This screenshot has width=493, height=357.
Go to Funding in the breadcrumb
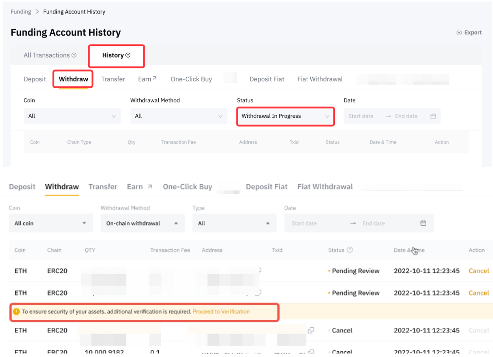(x=21, y=12)
